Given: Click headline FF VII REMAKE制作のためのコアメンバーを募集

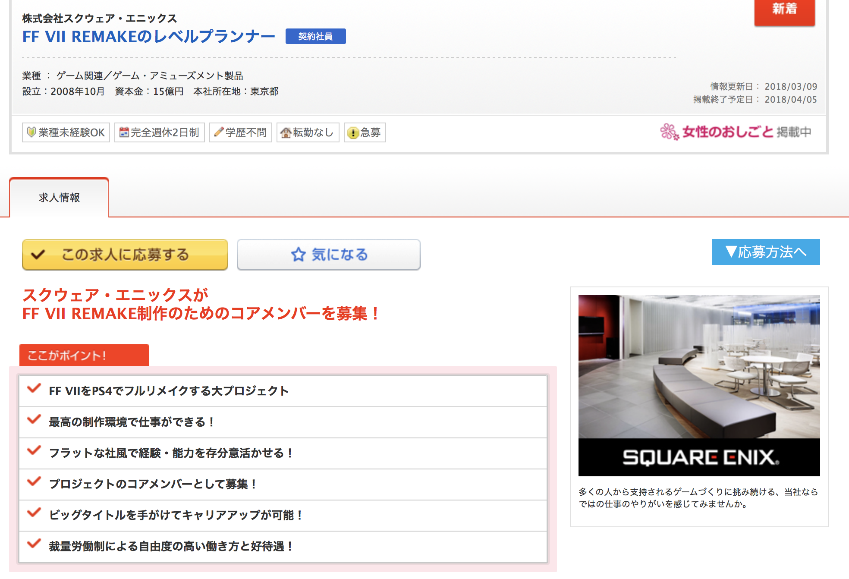Looking at the screenshot, I should [x=201, y=314].
